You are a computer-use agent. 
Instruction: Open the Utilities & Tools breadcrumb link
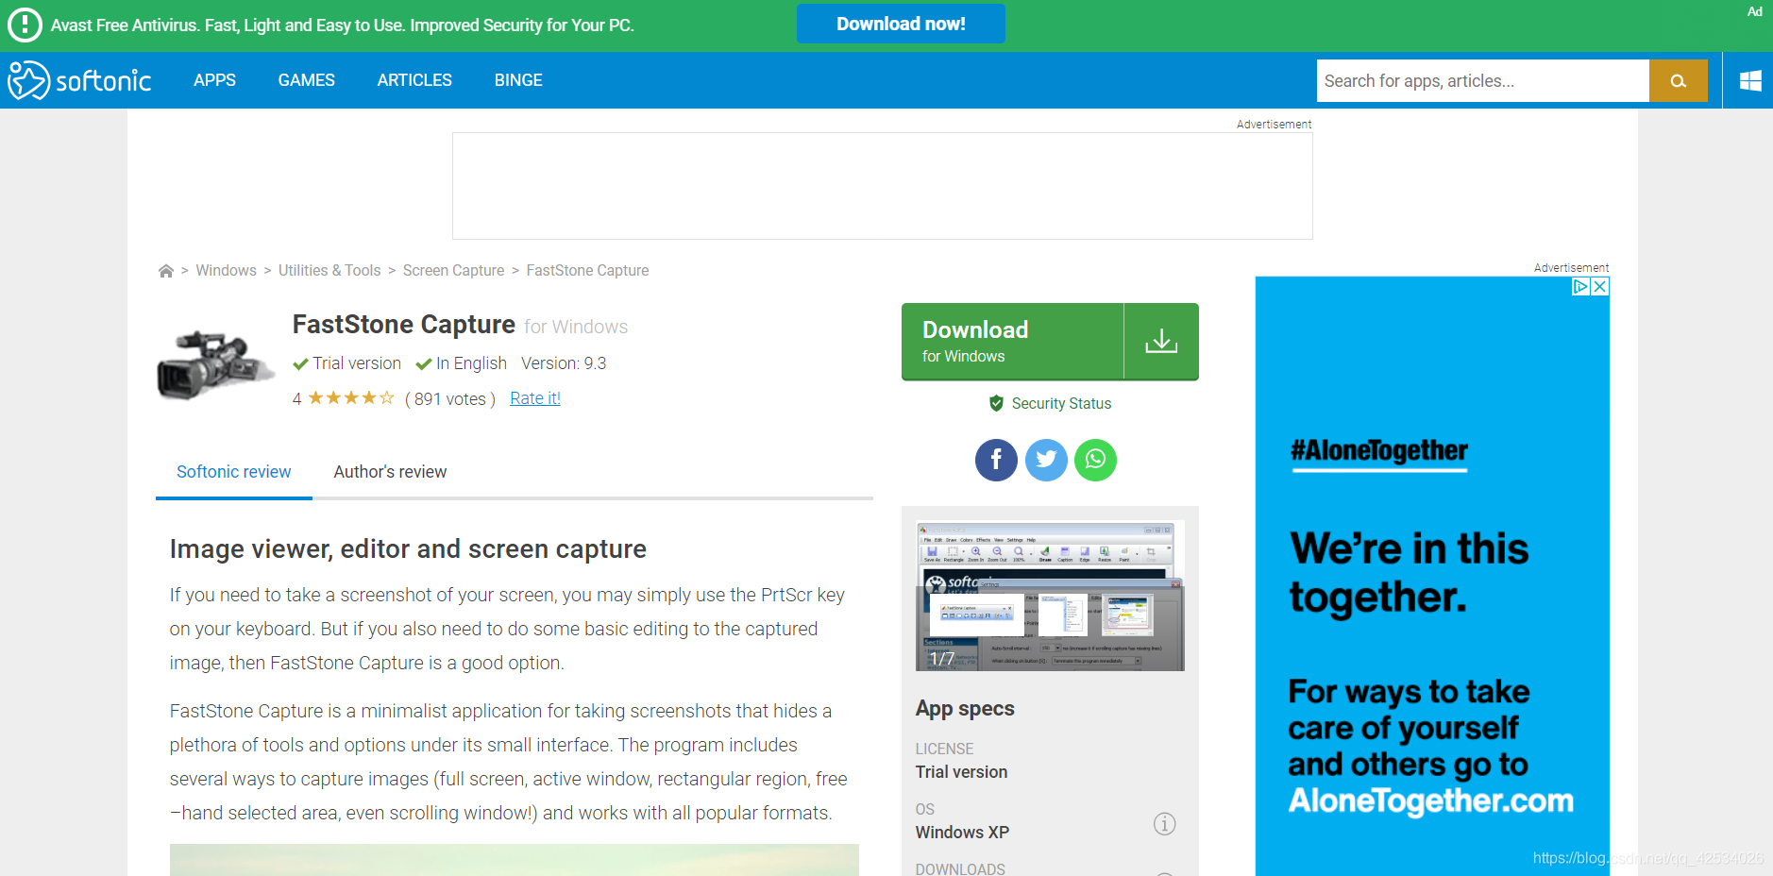329,271
